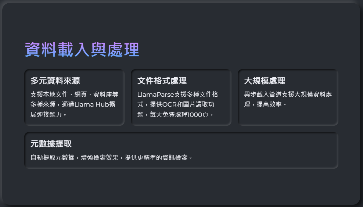Click description text mentioning Llama Hub

pyautogui.click(x=74, y=104)
